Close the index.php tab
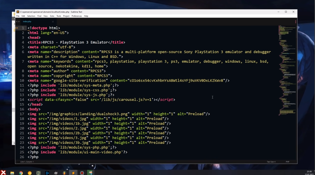 point(53,22)
